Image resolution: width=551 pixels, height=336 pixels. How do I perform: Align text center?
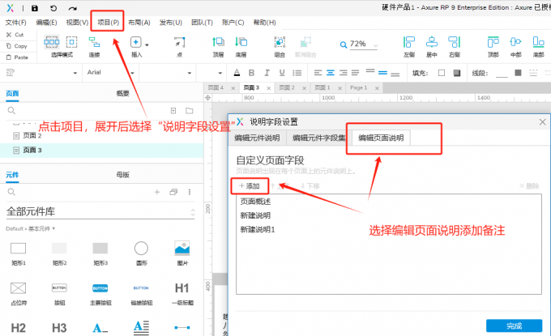point(331,73)
